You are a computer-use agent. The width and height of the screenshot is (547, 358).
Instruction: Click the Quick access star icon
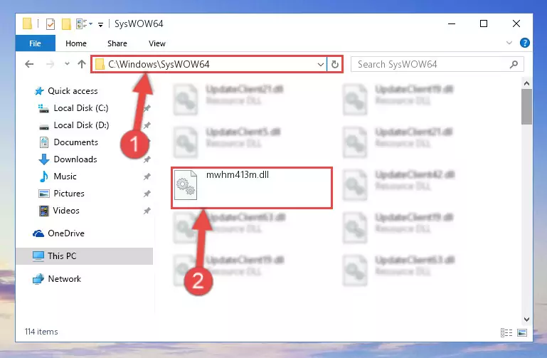[39, 91]
